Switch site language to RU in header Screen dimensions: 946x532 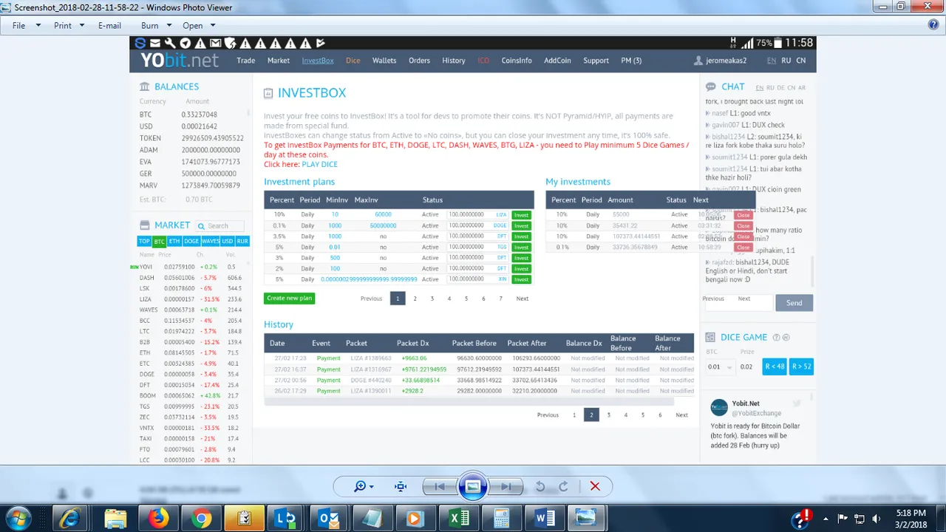coord(786,61)
